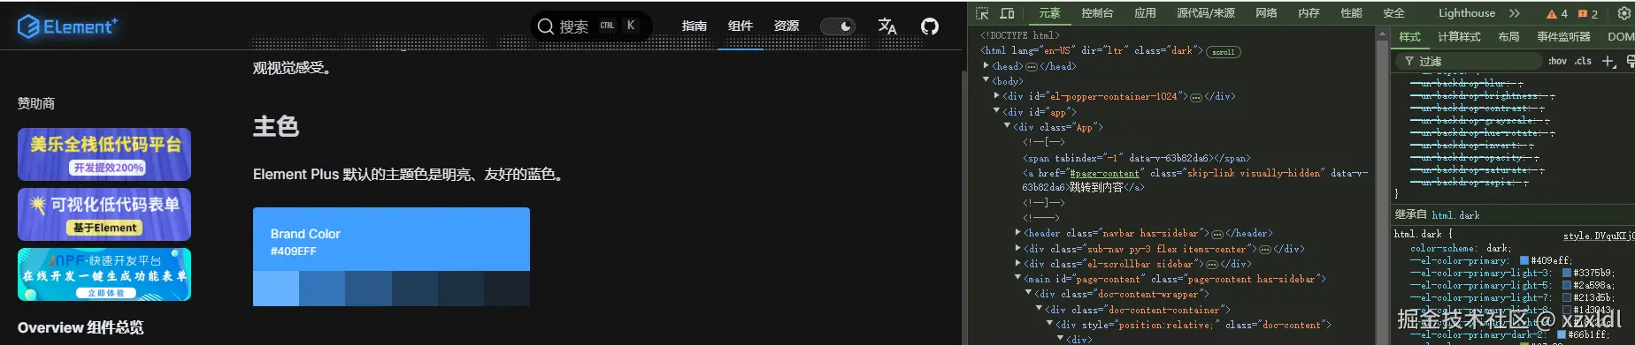Collapse the main page-content node

1017,278
